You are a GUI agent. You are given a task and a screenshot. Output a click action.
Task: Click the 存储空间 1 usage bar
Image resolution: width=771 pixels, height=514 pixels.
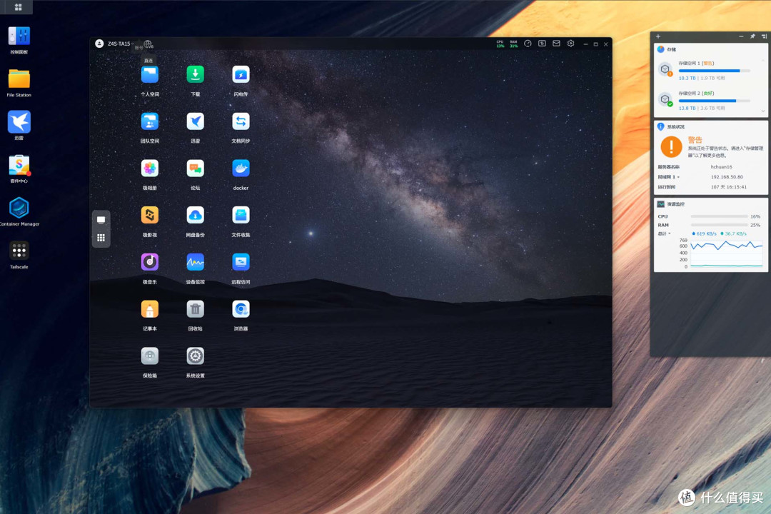[x=714, y=71]
